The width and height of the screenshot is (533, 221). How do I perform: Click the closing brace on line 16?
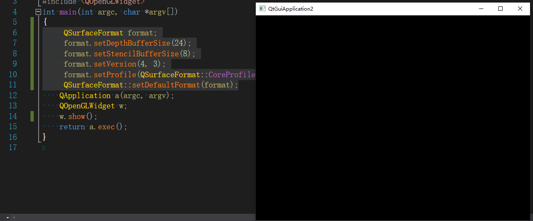pyautogui.click(x=45, y=137)
